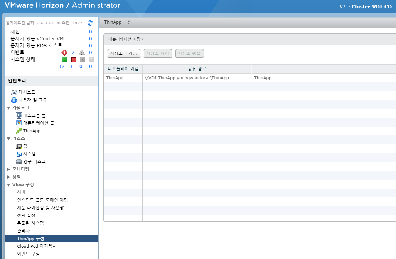396x259 pixels.
Task: Click the persistent disks drive icon
Action: 19,162
